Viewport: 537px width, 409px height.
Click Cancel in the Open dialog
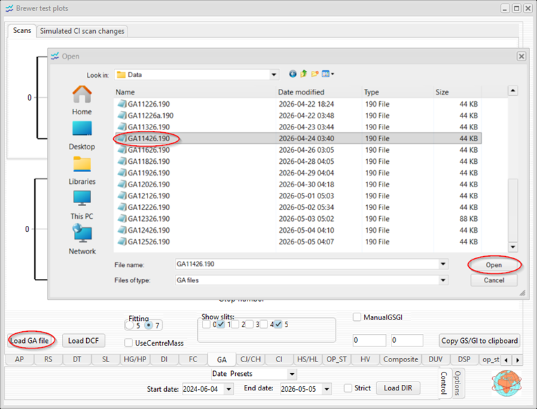pos(494,280)
